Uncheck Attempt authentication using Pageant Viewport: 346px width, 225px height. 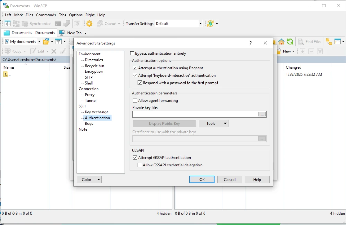pyautogui.click(x=135, y=68)
